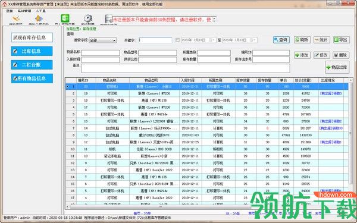This screenshot has height=223, width=357.
Task: Click the red 0 stock quantity in row 7
Action: click(x=268, y=128)
